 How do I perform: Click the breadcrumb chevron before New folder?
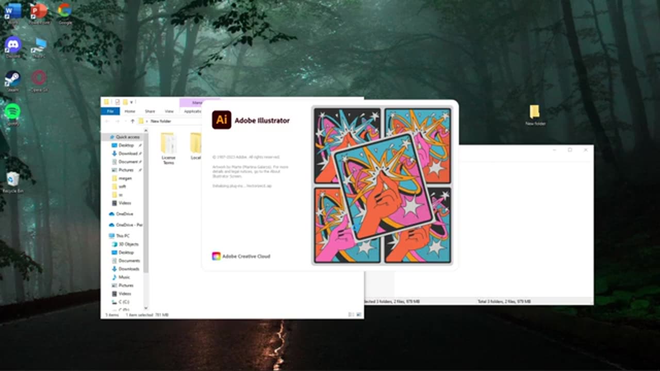tap(147, 121)
